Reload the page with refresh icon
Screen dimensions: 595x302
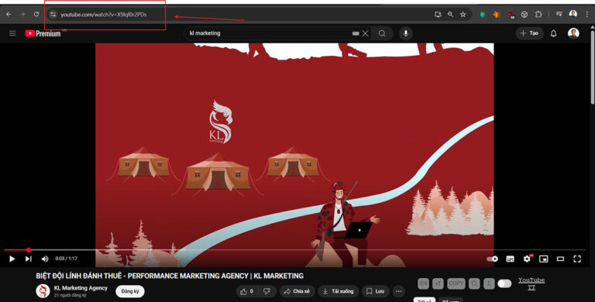coord(36,15)
